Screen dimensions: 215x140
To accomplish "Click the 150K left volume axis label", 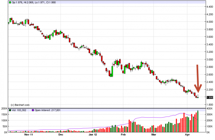I will pyautogui.click(x=4, y=115).
